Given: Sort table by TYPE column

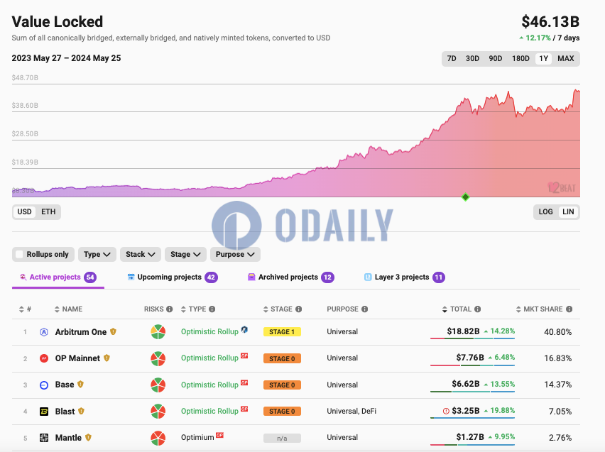Looking at the screenshot, I should (x=194, y=309).
